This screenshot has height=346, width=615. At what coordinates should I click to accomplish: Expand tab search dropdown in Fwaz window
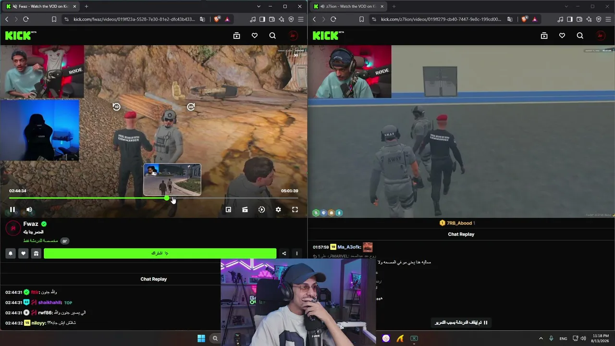(258, 6)
